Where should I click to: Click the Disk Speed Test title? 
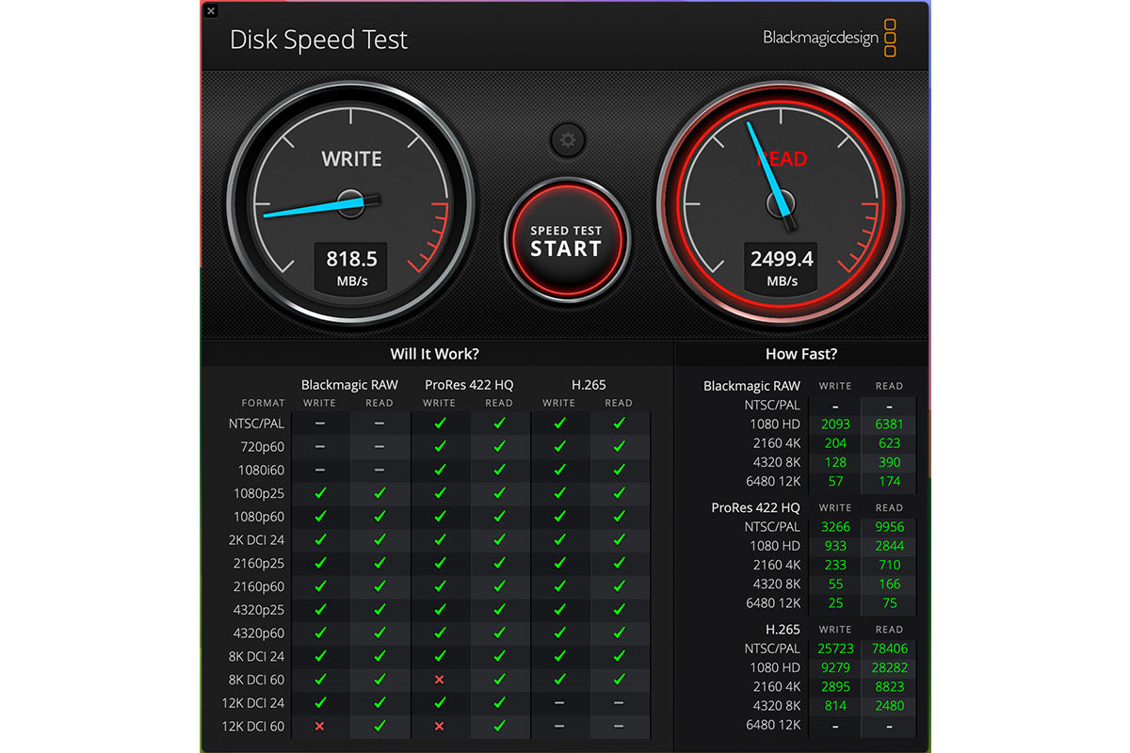click(x=319, y=40)
